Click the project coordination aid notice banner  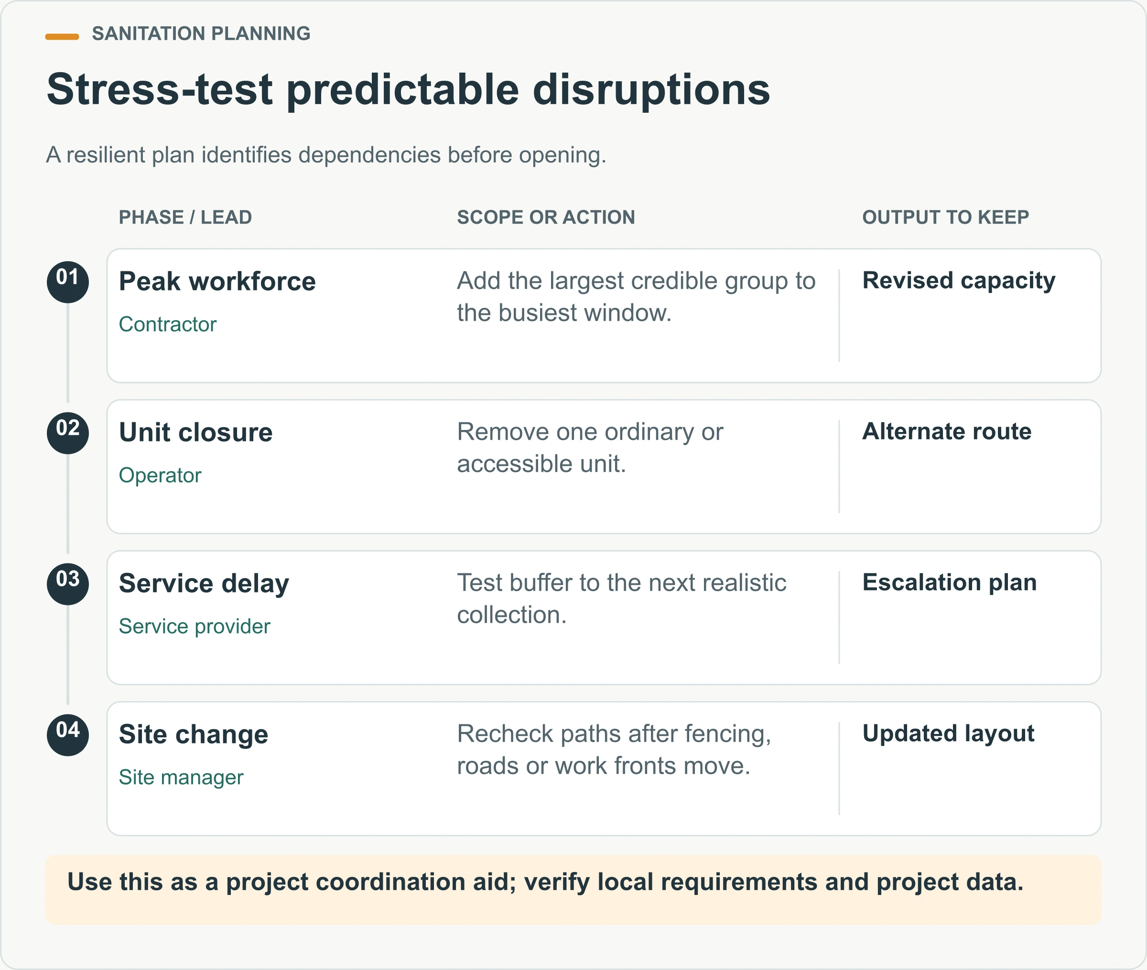573,889
